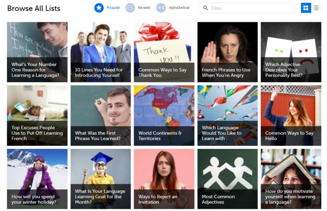The height and width of the screenshot is (211, 327).
Task: Open "Common Ways to Say Thank You" list
Action: pos(164,52)
